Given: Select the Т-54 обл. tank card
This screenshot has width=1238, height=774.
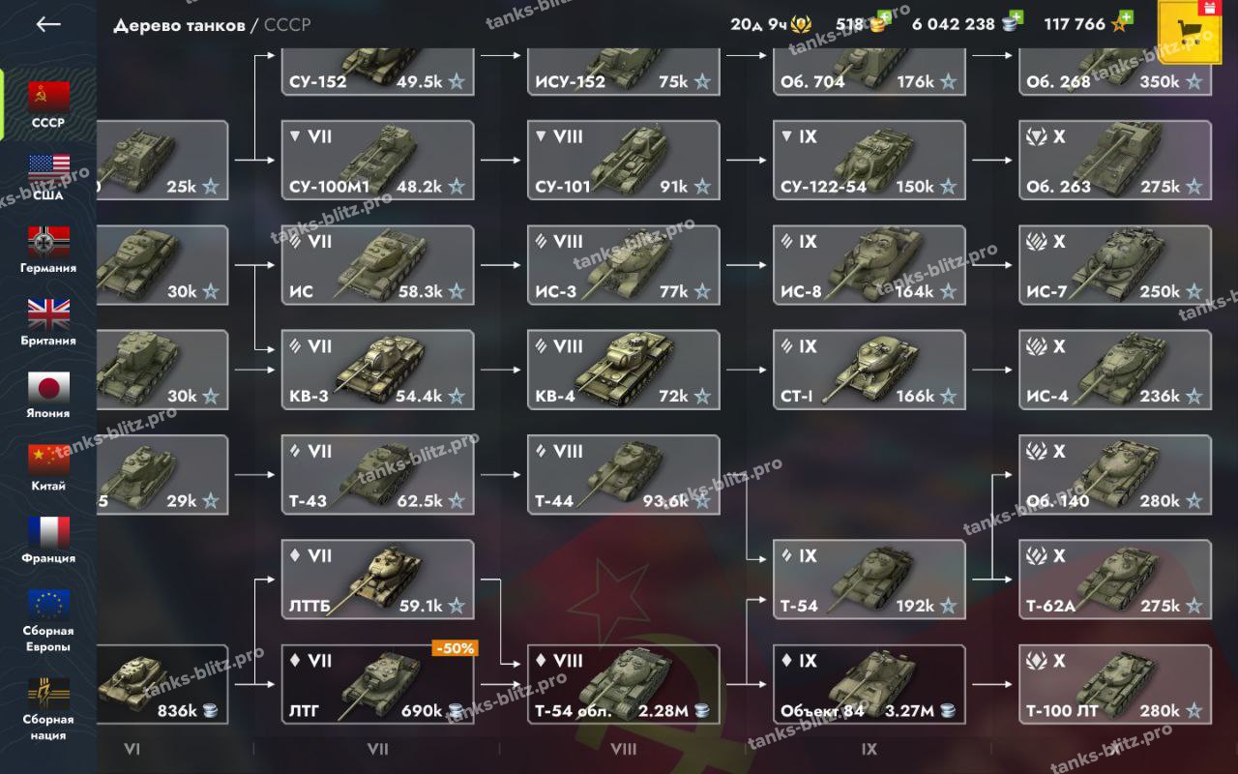Looking at the screenshot, I should point(624,683).
